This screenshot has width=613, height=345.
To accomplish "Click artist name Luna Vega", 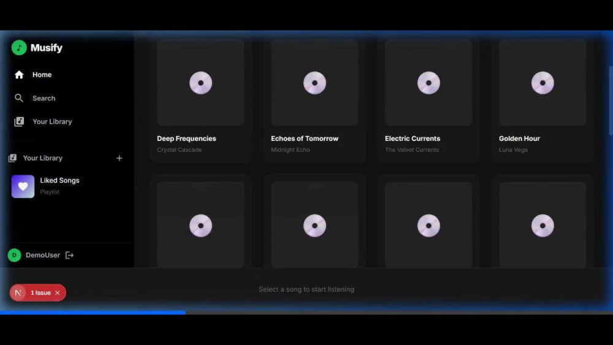I will click(513, 150).
